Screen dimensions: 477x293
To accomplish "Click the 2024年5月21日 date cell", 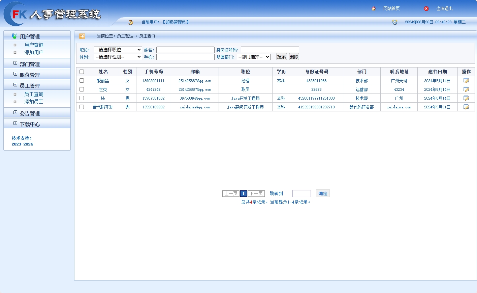I will 437,107.
